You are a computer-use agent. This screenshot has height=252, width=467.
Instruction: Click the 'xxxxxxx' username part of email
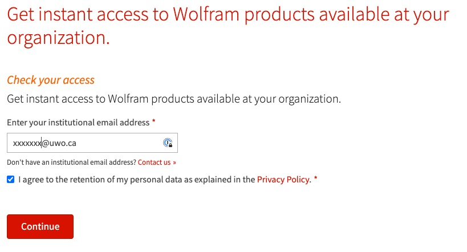[x=27, y=143]
